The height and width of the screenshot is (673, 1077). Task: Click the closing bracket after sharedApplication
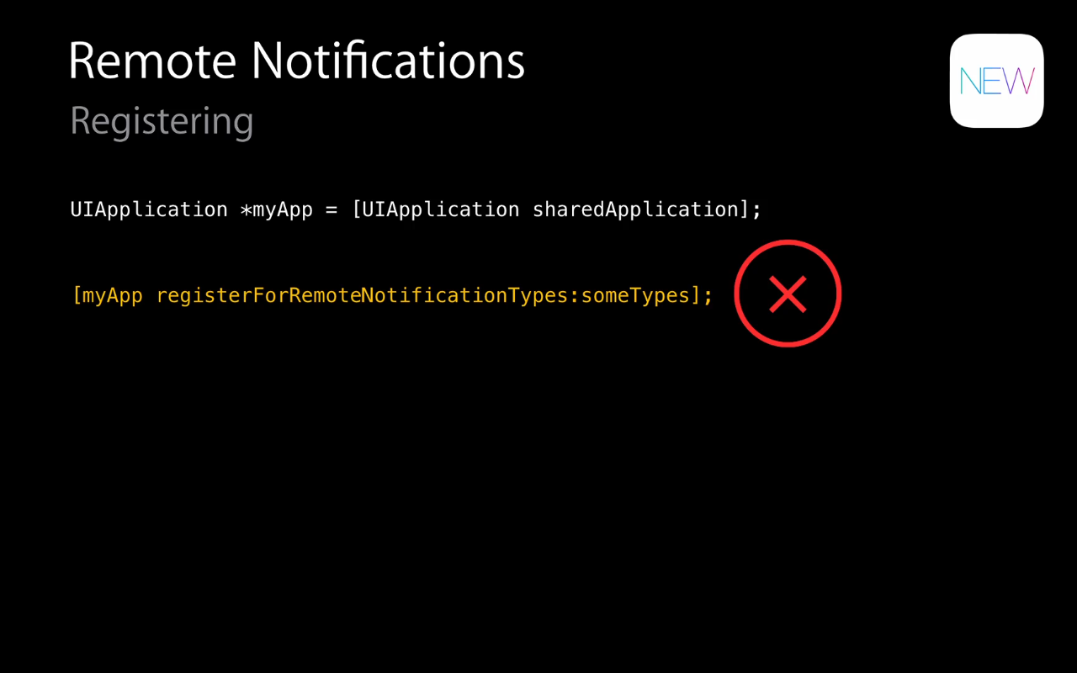click(744, 209)
